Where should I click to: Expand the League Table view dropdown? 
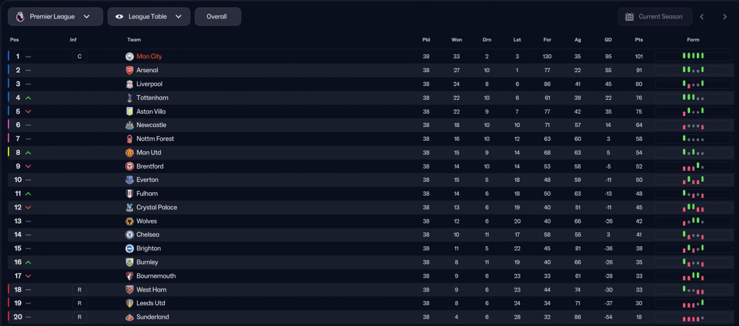coord(149,17)
